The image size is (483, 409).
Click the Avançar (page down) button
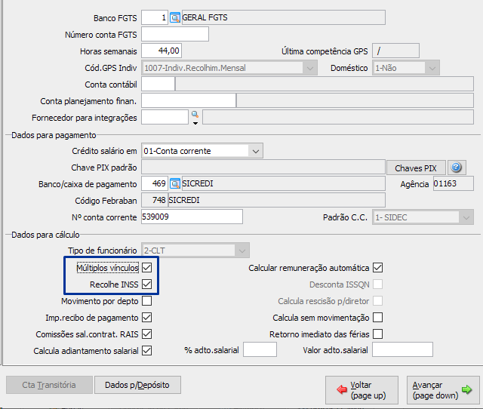coord(441,389)
